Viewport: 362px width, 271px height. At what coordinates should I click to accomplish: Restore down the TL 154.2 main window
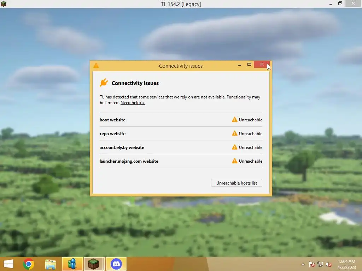(340, 4)
